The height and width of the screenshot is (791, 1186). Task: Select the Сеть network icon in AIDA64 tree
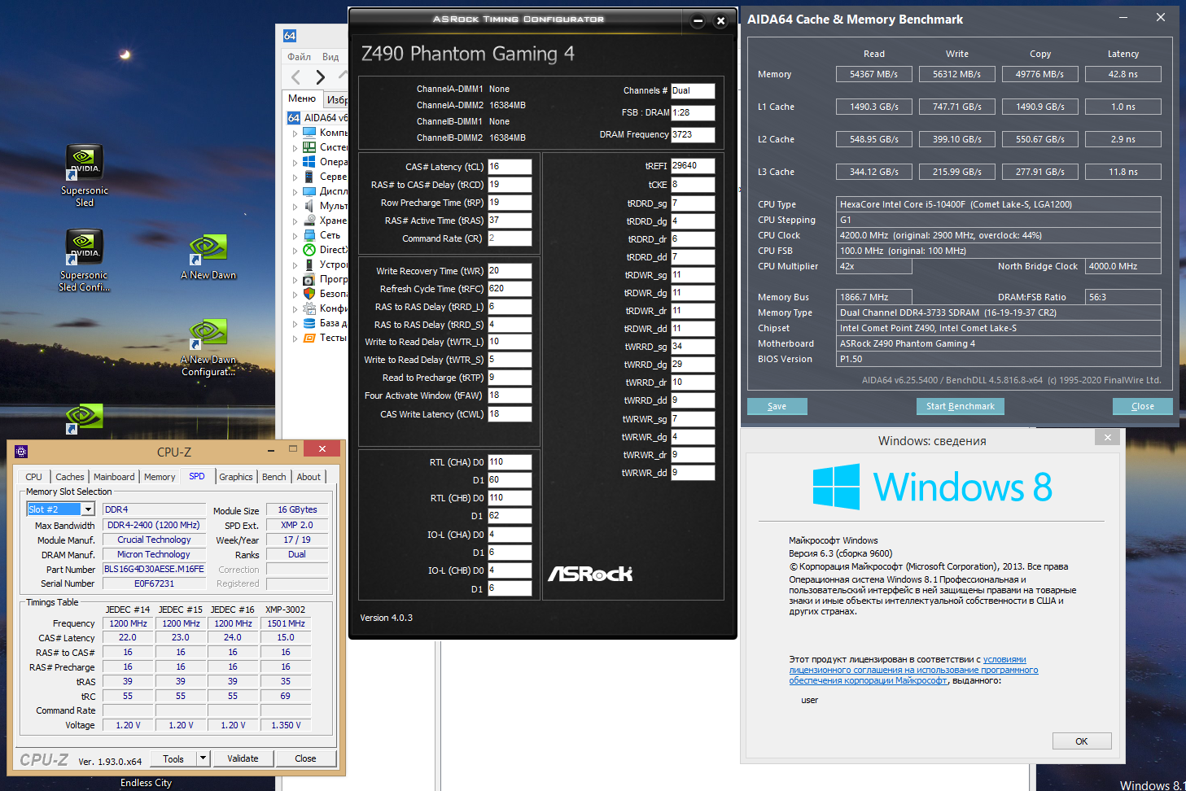(309, 234)
